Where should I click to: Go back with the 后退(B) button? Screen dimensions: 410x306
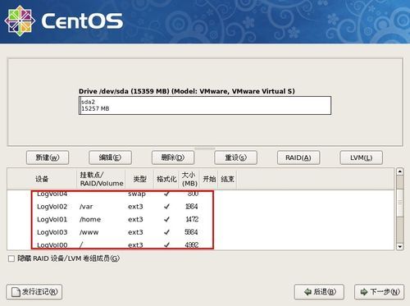coord(319,292)
